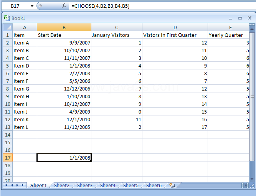Switch to the Sheet5 tab
The height and width of the screenshot is (196, 256).
(131, 185)
